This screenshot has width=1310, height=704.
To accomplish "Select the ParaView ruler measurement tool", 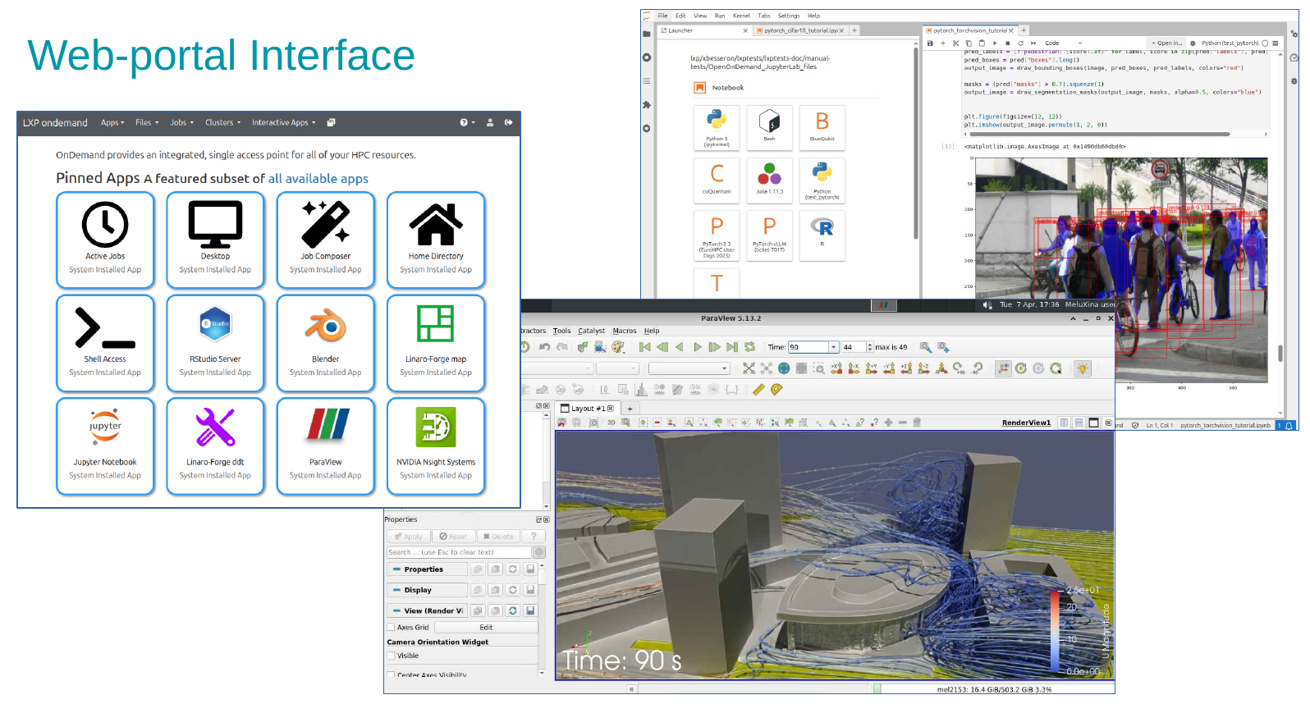I will 758,390.
